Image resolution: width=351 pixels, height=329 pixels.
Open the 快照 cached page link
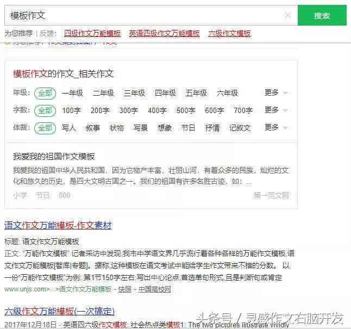[124, 289]
